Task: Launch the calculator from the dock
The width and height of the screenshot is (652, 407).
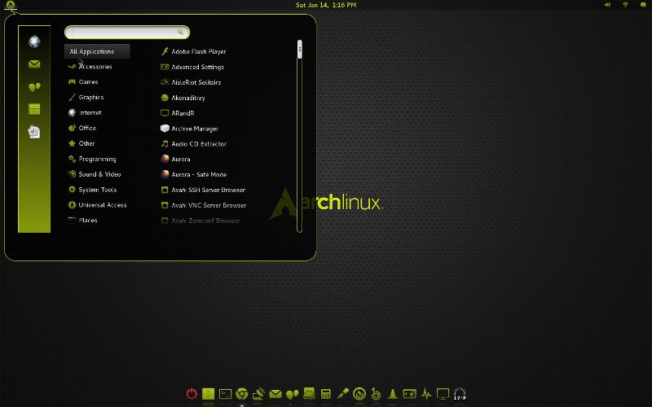Action: point(325,394)
